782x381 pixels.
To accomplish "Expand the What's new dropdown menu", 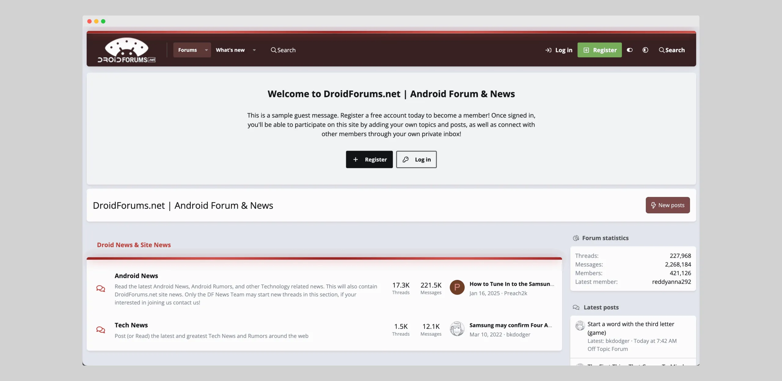I will pyautogui.click(x=236, y=50).
